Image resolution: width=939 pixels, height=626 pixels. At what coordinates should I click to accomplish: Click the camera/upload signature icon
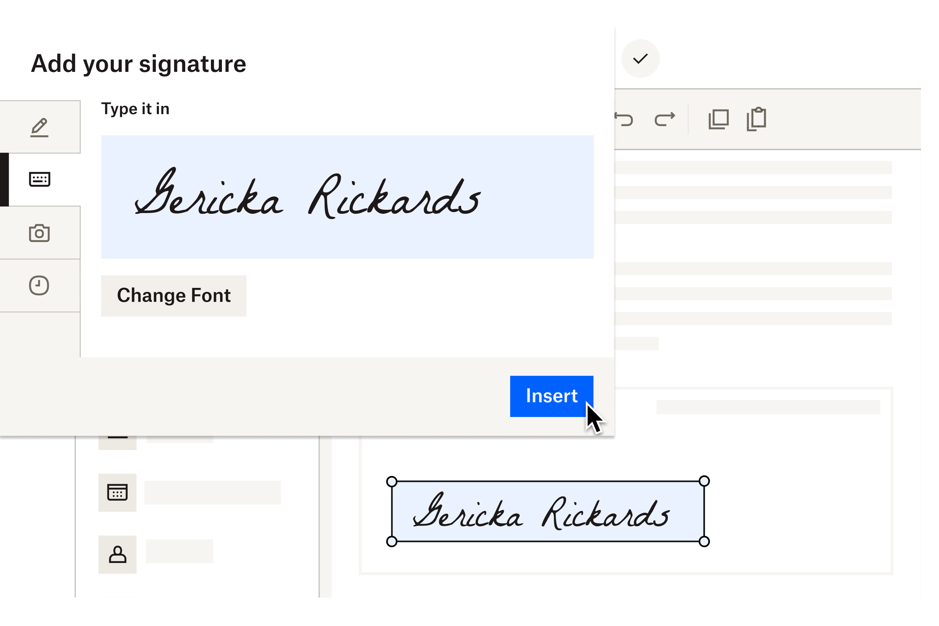click(x=39, y=233)
